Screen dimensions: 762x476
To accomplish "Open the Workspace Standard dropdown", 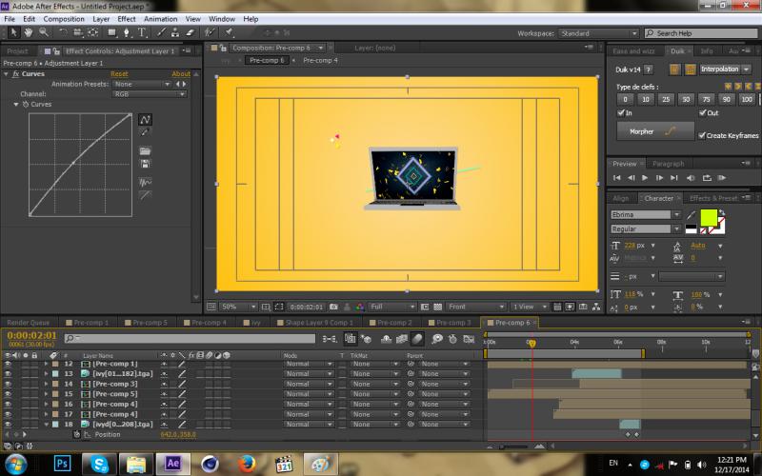I will [599, 33].
